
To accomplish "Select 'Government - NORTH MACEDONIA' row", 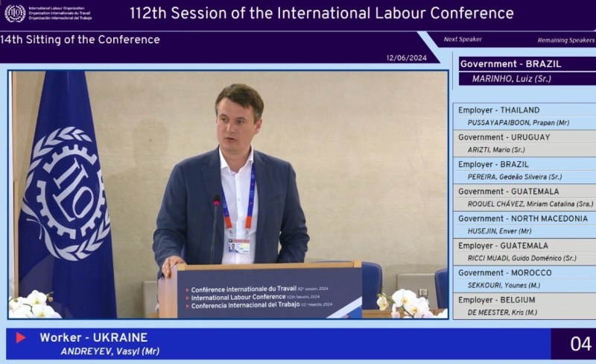I will (523, 218).
